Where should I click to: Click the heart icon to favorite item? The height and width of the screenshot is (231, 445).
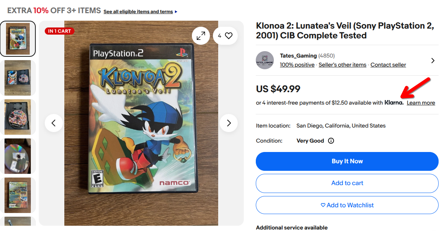pos(229,36)
